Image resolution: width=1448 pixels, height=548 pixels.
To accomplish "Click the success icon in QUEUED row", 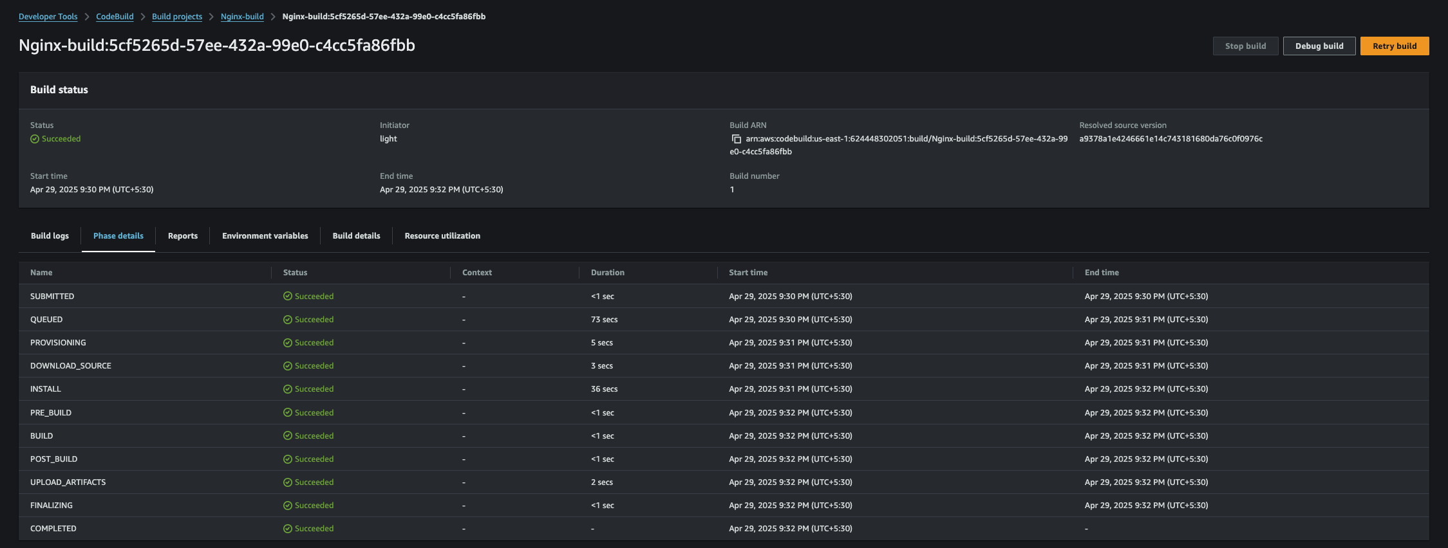I will (x=288, y=320).
